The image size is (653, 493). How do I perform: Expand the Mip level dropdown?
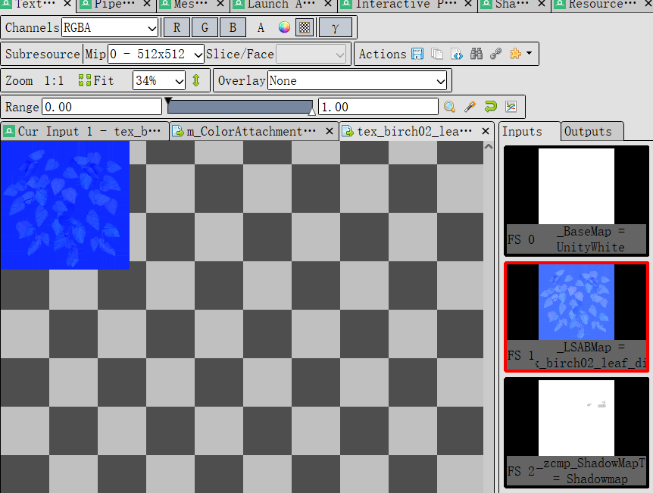tap(155, 54)
